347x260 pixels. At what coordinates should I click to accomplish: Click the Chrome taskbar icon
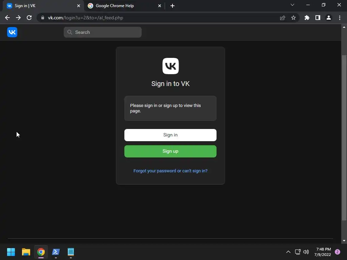pyautogui.click(x=41, y=252)
